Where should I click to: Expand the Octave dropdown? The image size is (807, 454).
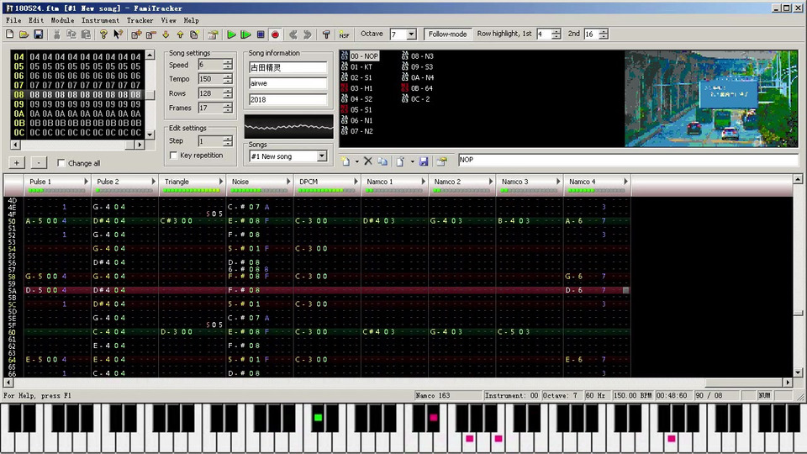click(410, 34)
